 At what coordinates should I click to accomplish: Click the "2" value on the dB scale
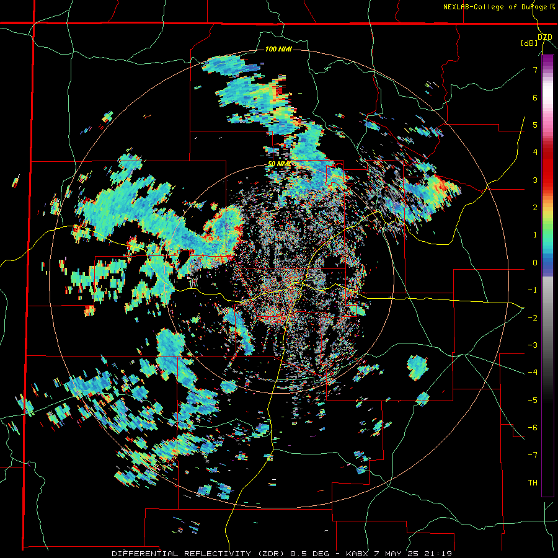point(535,208)
